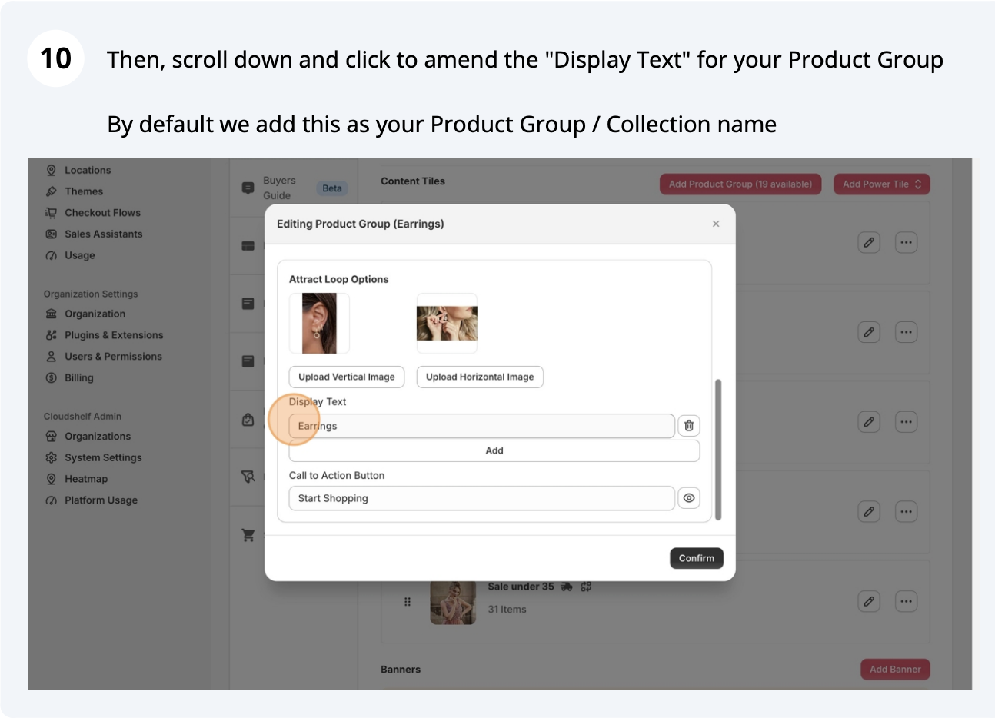Click the Earrings display text field
The image size is (995, 718).
click(x=481, y=426)
